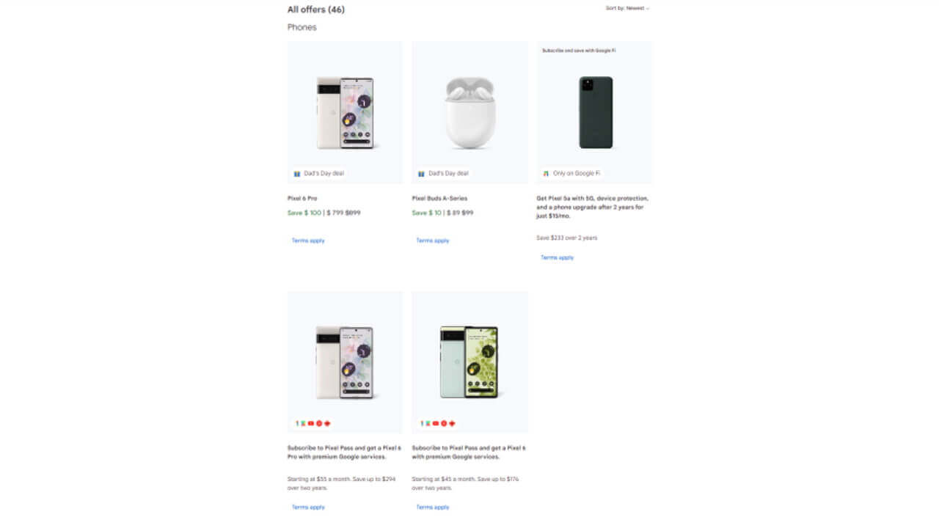Click the Google One icon under the Pixel 6 Pass offer
Screen dimensions: 939x528
[x=422, y=423]
